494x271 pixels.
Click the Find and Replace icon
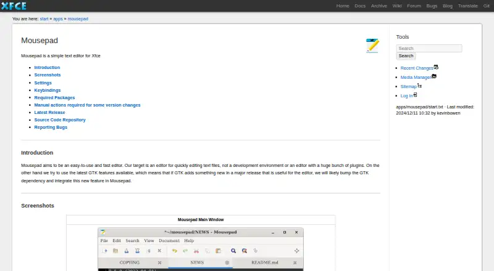[244, 251]
